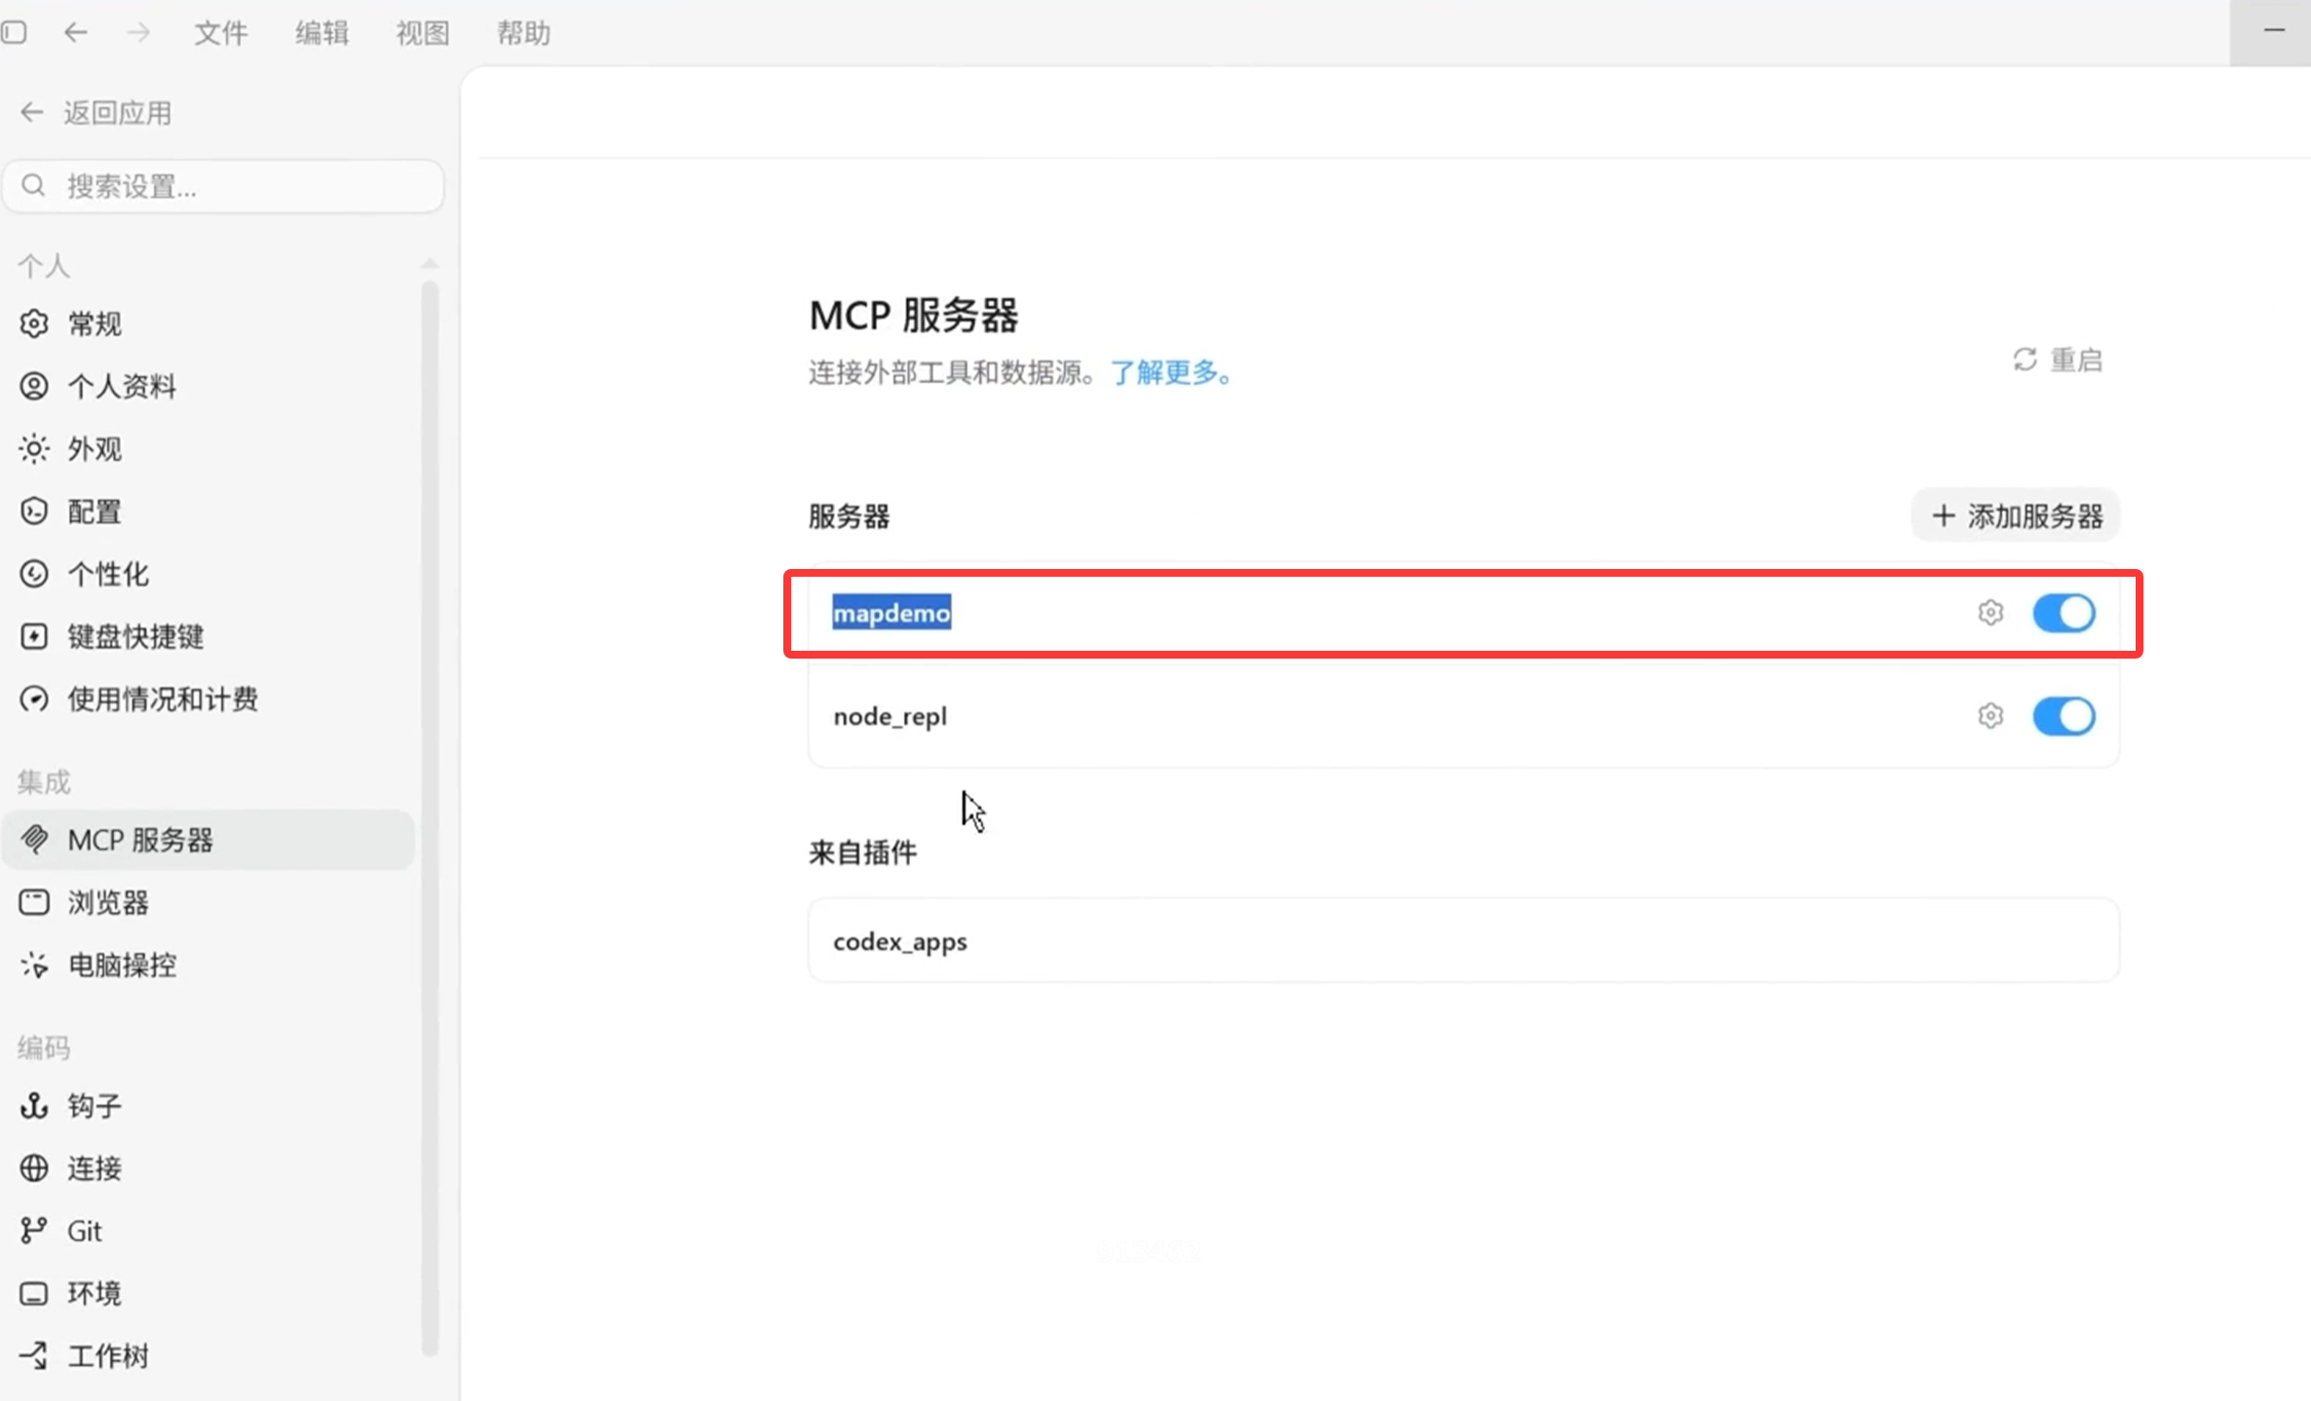Screen dimensions: 2311x1401
Task: Click the sidebar vertical scrollbar
Action: [x=430, y=818]
